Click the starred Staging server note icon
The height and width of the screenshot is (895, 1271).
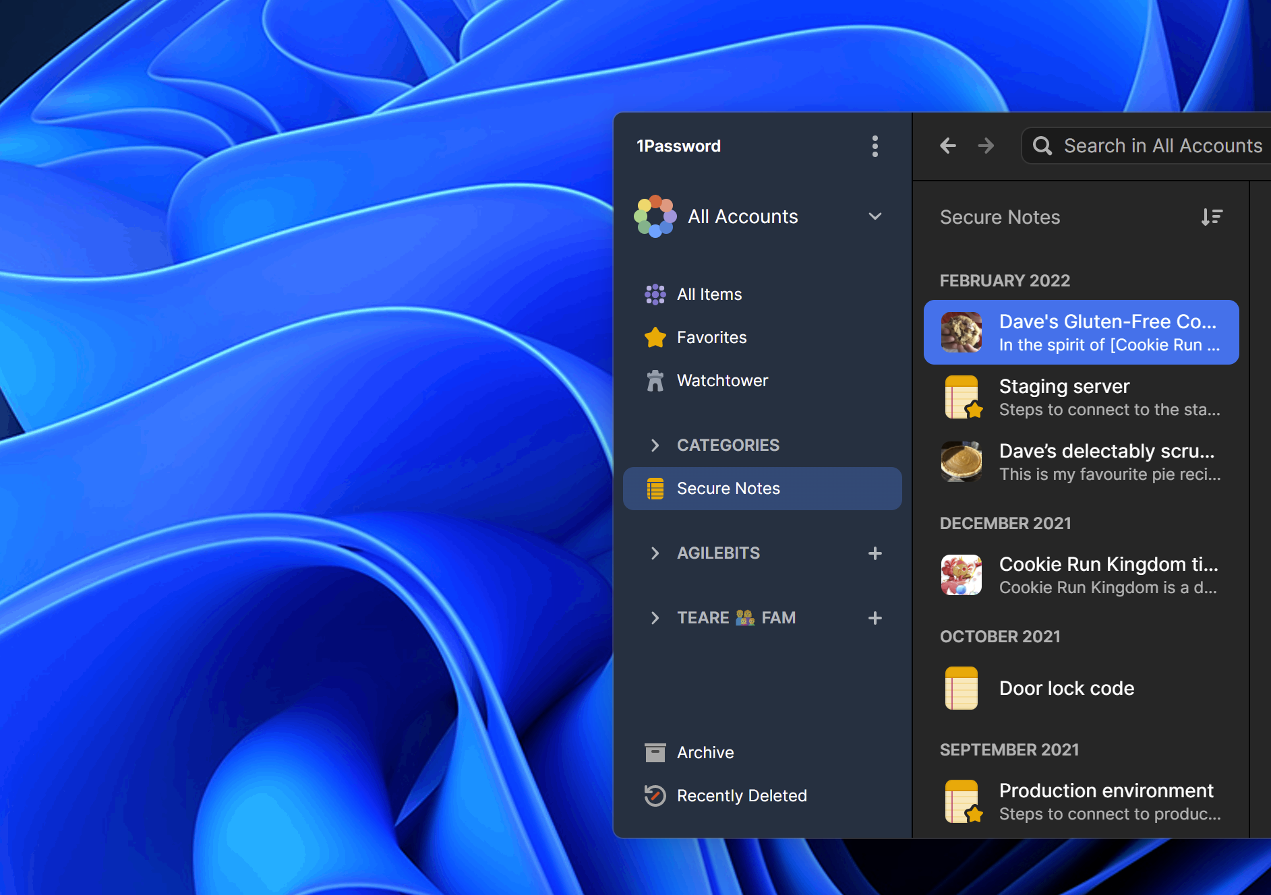pos(961,397)
